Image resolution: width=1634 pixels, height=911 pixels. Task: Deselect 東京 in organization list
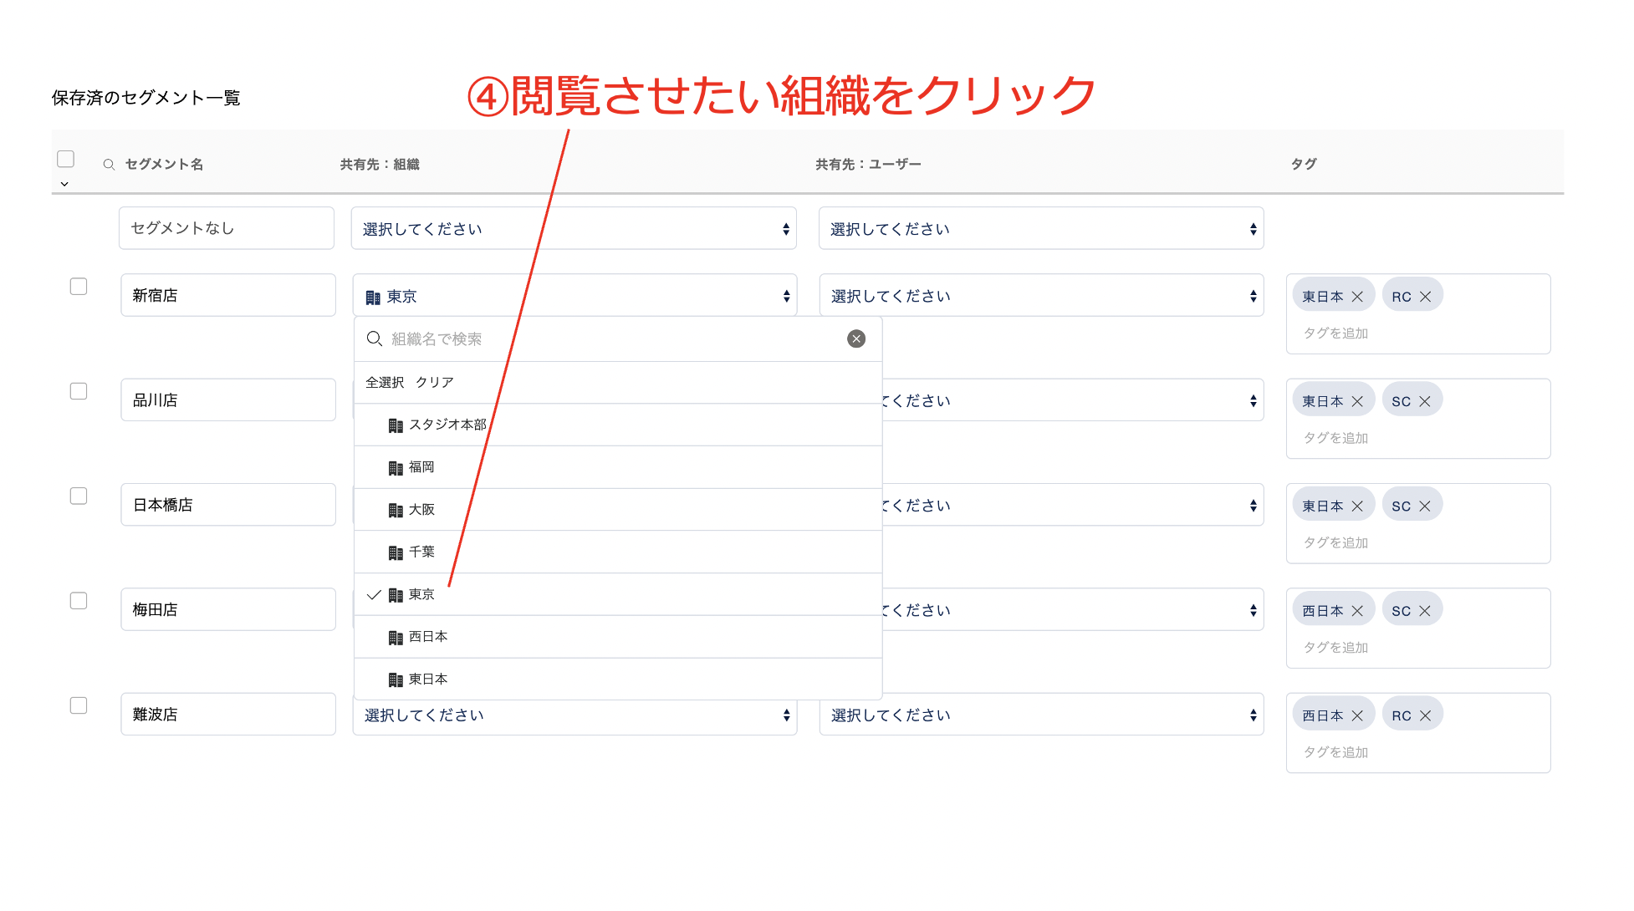pos(618,594)
